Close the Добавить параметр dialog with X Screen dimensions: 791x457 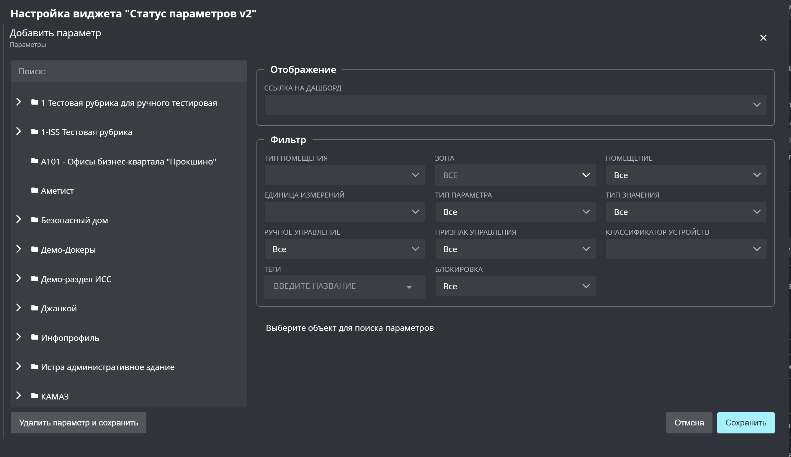[x=763, y=38]
